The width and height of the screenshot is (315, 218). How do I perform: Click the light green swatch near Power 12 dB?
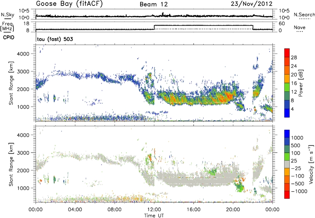click(287, 87)
